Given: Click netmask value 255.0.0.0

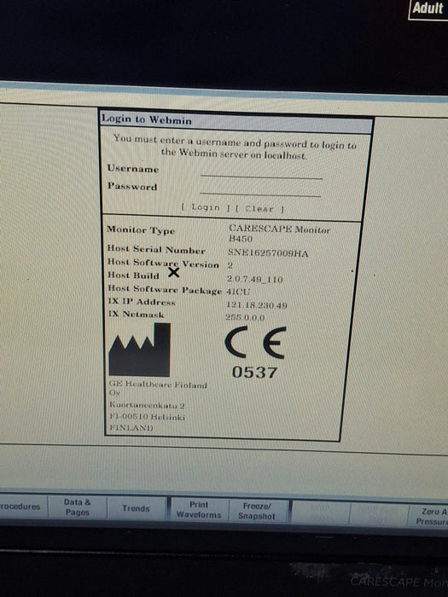Looking at the screenshot, I should point(245,317).
